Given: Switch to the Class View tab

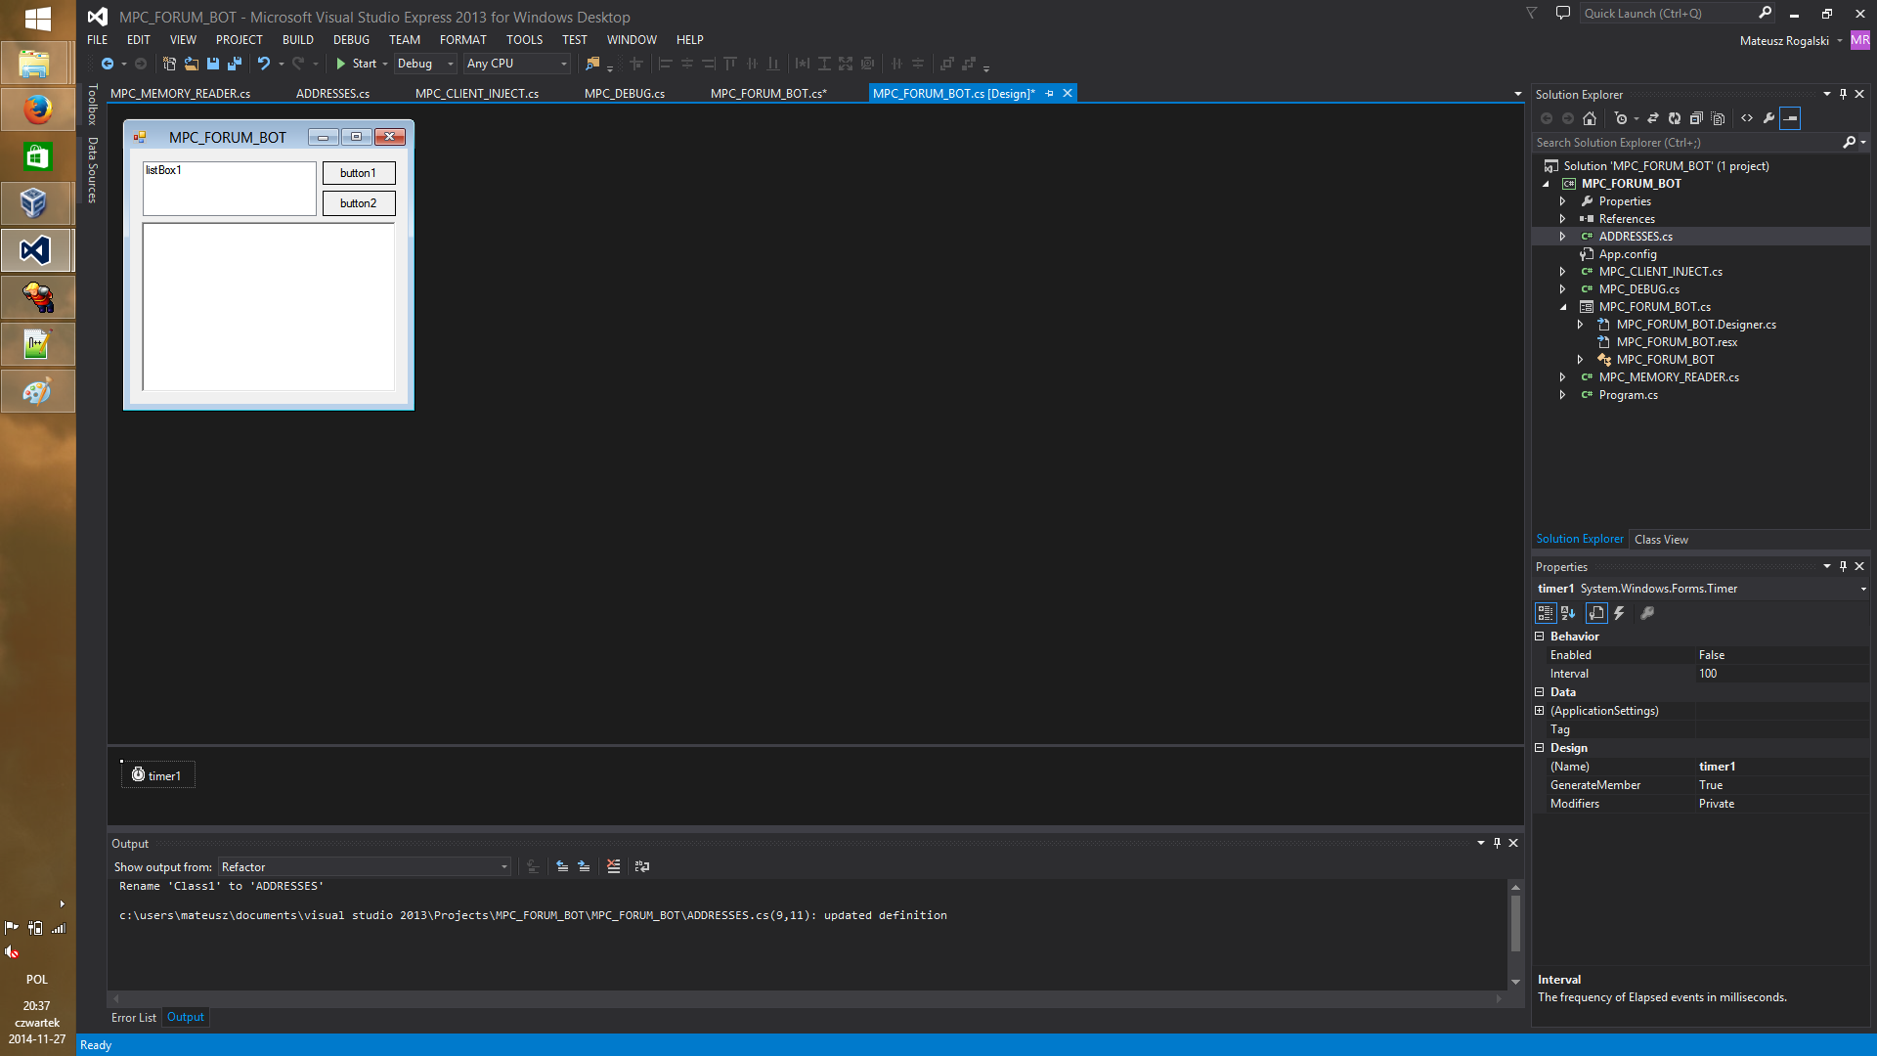Looking at the screenshot, I should click(x=1661, y=540).
